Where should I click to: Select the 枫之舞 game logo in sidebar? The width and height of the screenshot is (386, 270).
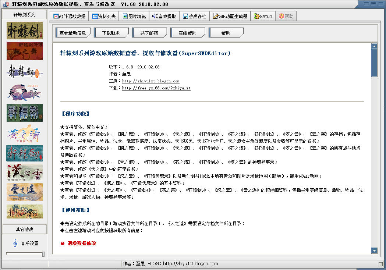pos(25,51)
